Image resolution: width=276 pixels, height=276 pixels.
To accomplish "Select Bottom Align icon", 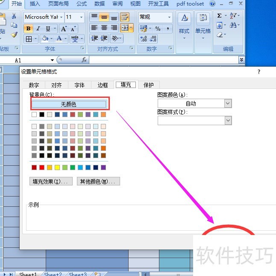I will [114, 17].
